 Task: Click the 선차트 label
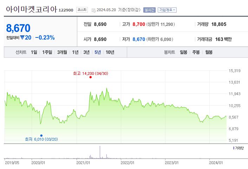pos(21,52)
